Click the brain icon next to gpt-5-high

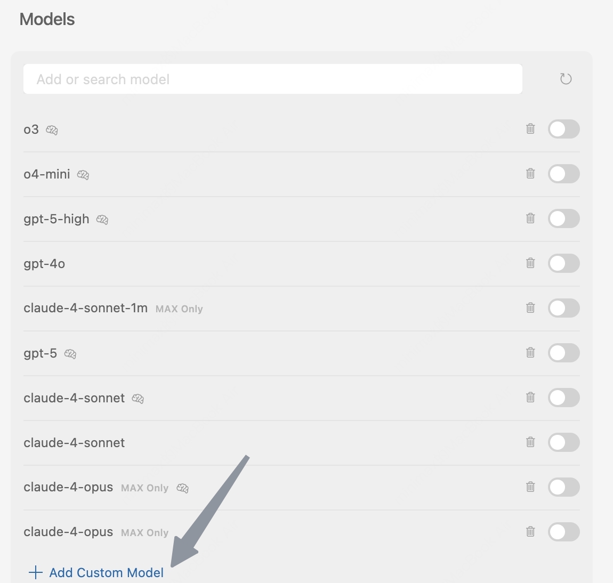point(102,220)
